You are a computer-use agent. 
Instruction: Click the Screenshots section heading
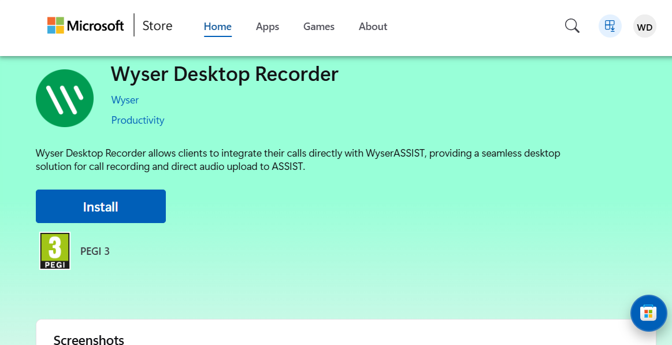point(89,340)
